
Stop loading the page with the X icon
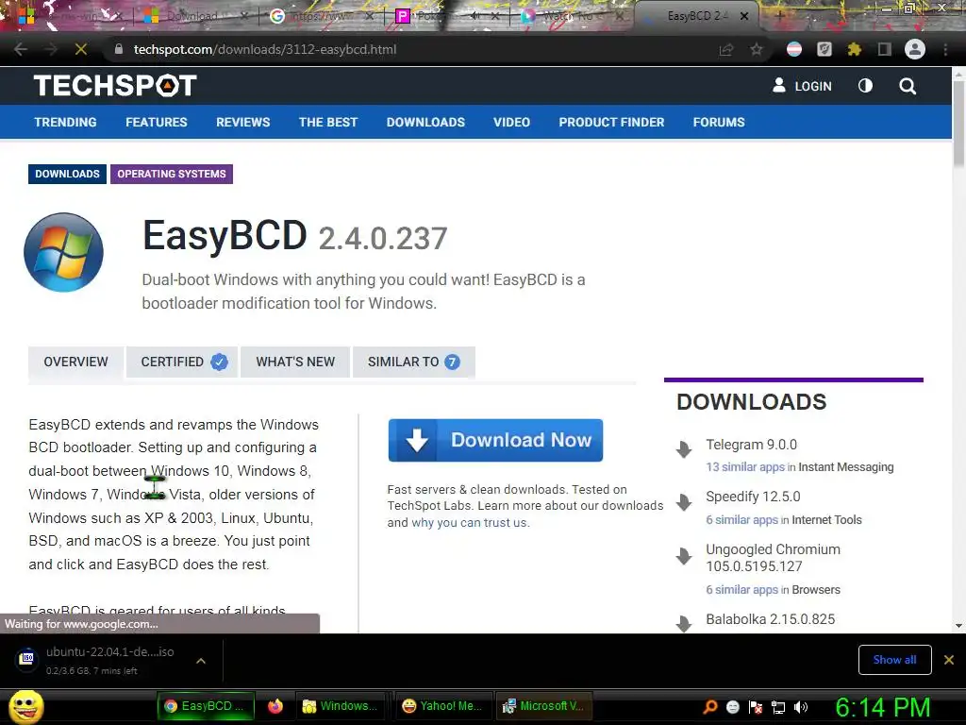(x=81, y=49)
